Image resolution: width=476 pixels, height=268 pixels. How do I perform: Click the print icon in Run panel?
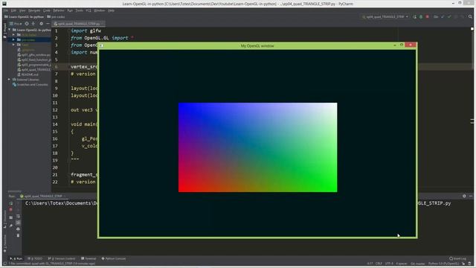pyautogui.click(x=18, y=229)
